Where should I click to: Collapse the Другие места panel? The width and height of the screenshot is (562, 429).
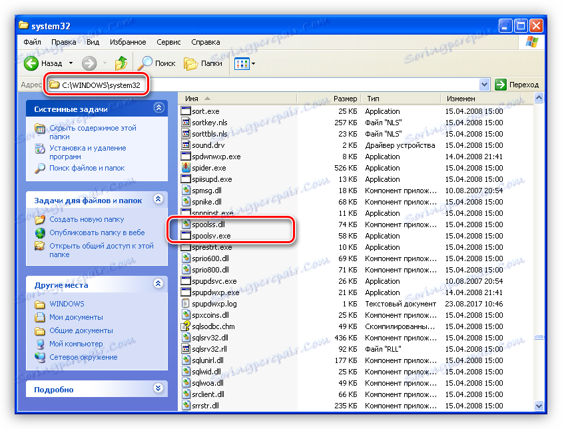click(158, 283)
